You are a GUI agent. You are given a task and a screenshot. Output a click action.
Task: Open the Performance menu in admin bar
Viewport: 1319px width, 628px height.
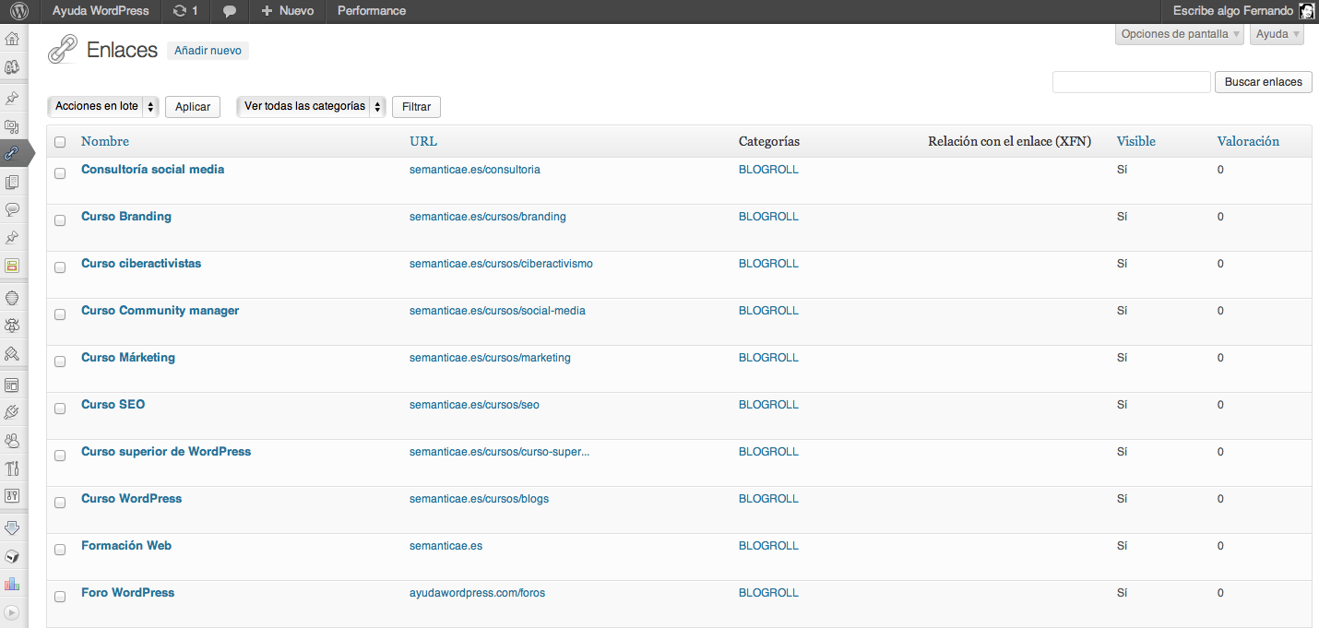pyautogui.click(x=371, y=11)
